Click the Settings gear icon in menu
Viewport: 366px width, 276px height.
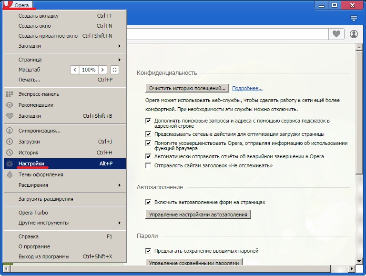pyautogui.click(x=9, y=164)
